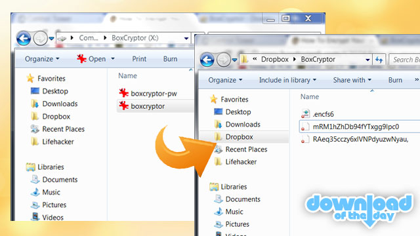Open the Include in library dropdown
The height and width of the screenshot is (236, 420).
click(287, 80)
